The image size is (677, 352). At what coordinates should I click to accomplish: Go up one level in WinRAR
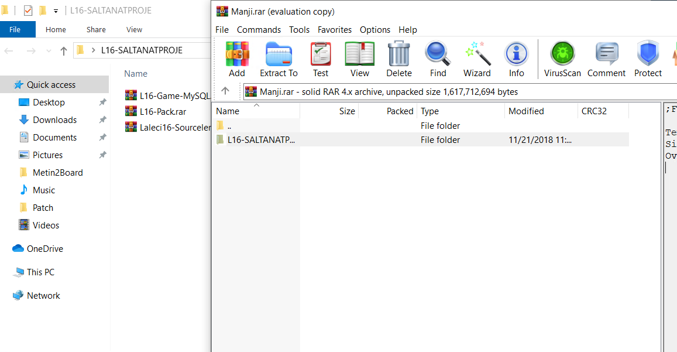tap(225, 91)
